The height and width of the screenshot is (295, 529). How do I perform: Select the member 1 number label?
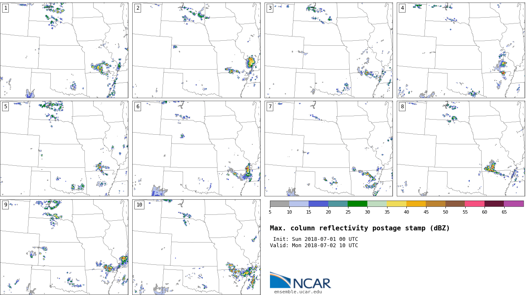point(5,8)
